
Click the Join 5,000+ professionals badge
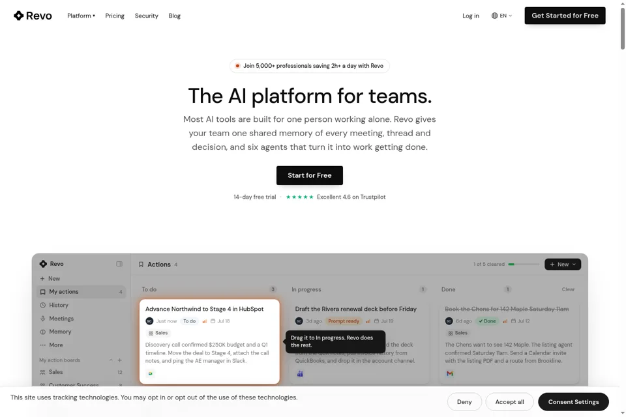point(309,66)
